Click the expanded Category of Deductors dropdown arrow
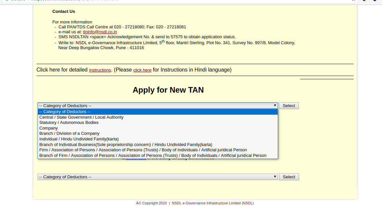This screenshot has width=382, height=207. pos(275,105)
